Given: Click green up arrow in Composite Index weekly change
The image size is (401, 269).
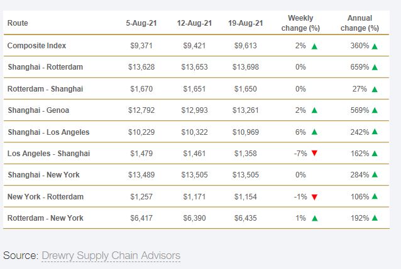Looking at the screenshot, I should pyautogui.click(x=314, y=46).
